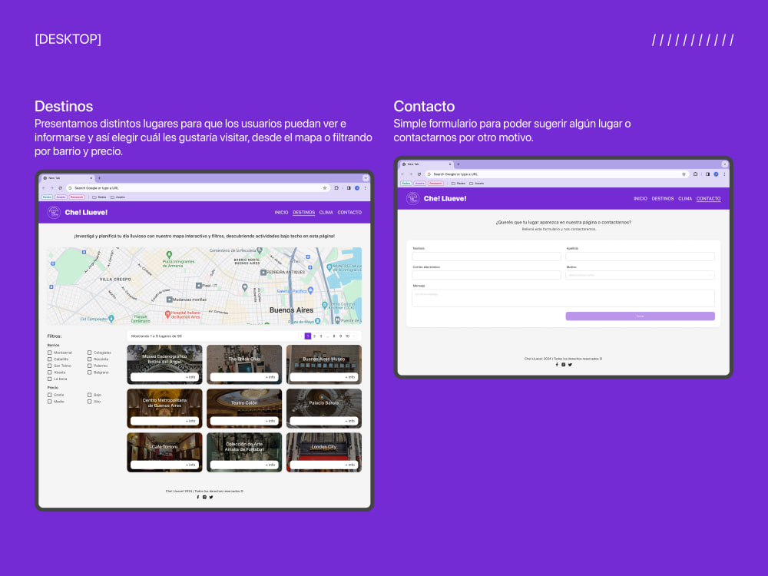Image resolution: width=768 pixels, height=576 pixels.
Task: Check the La boca barrio filter
Action: (x=49, y=379)
